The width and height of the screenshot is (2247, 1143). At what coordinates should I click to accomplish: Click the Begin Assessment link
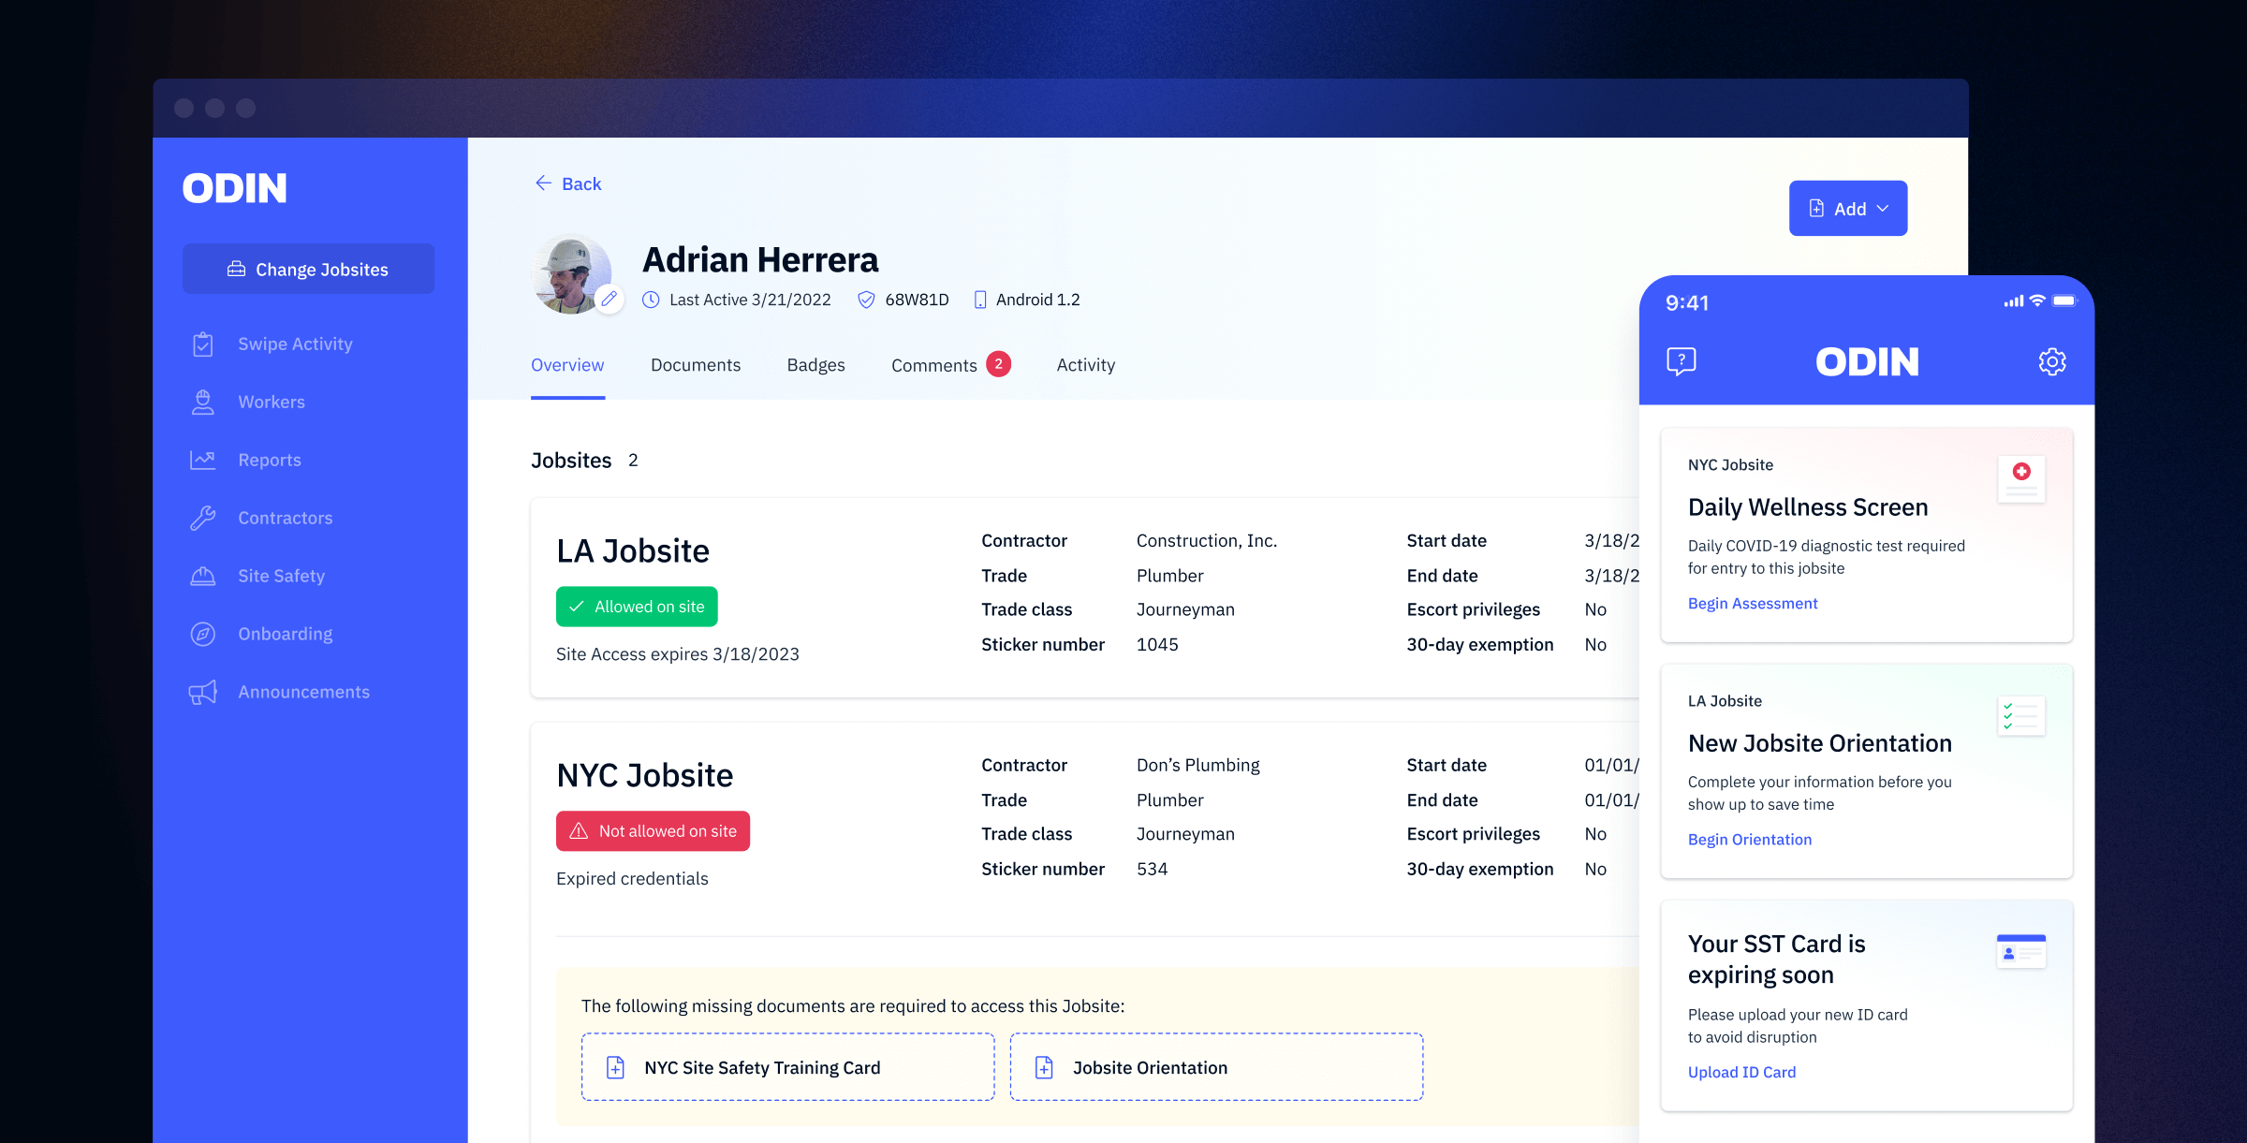tap(1752, 603)
